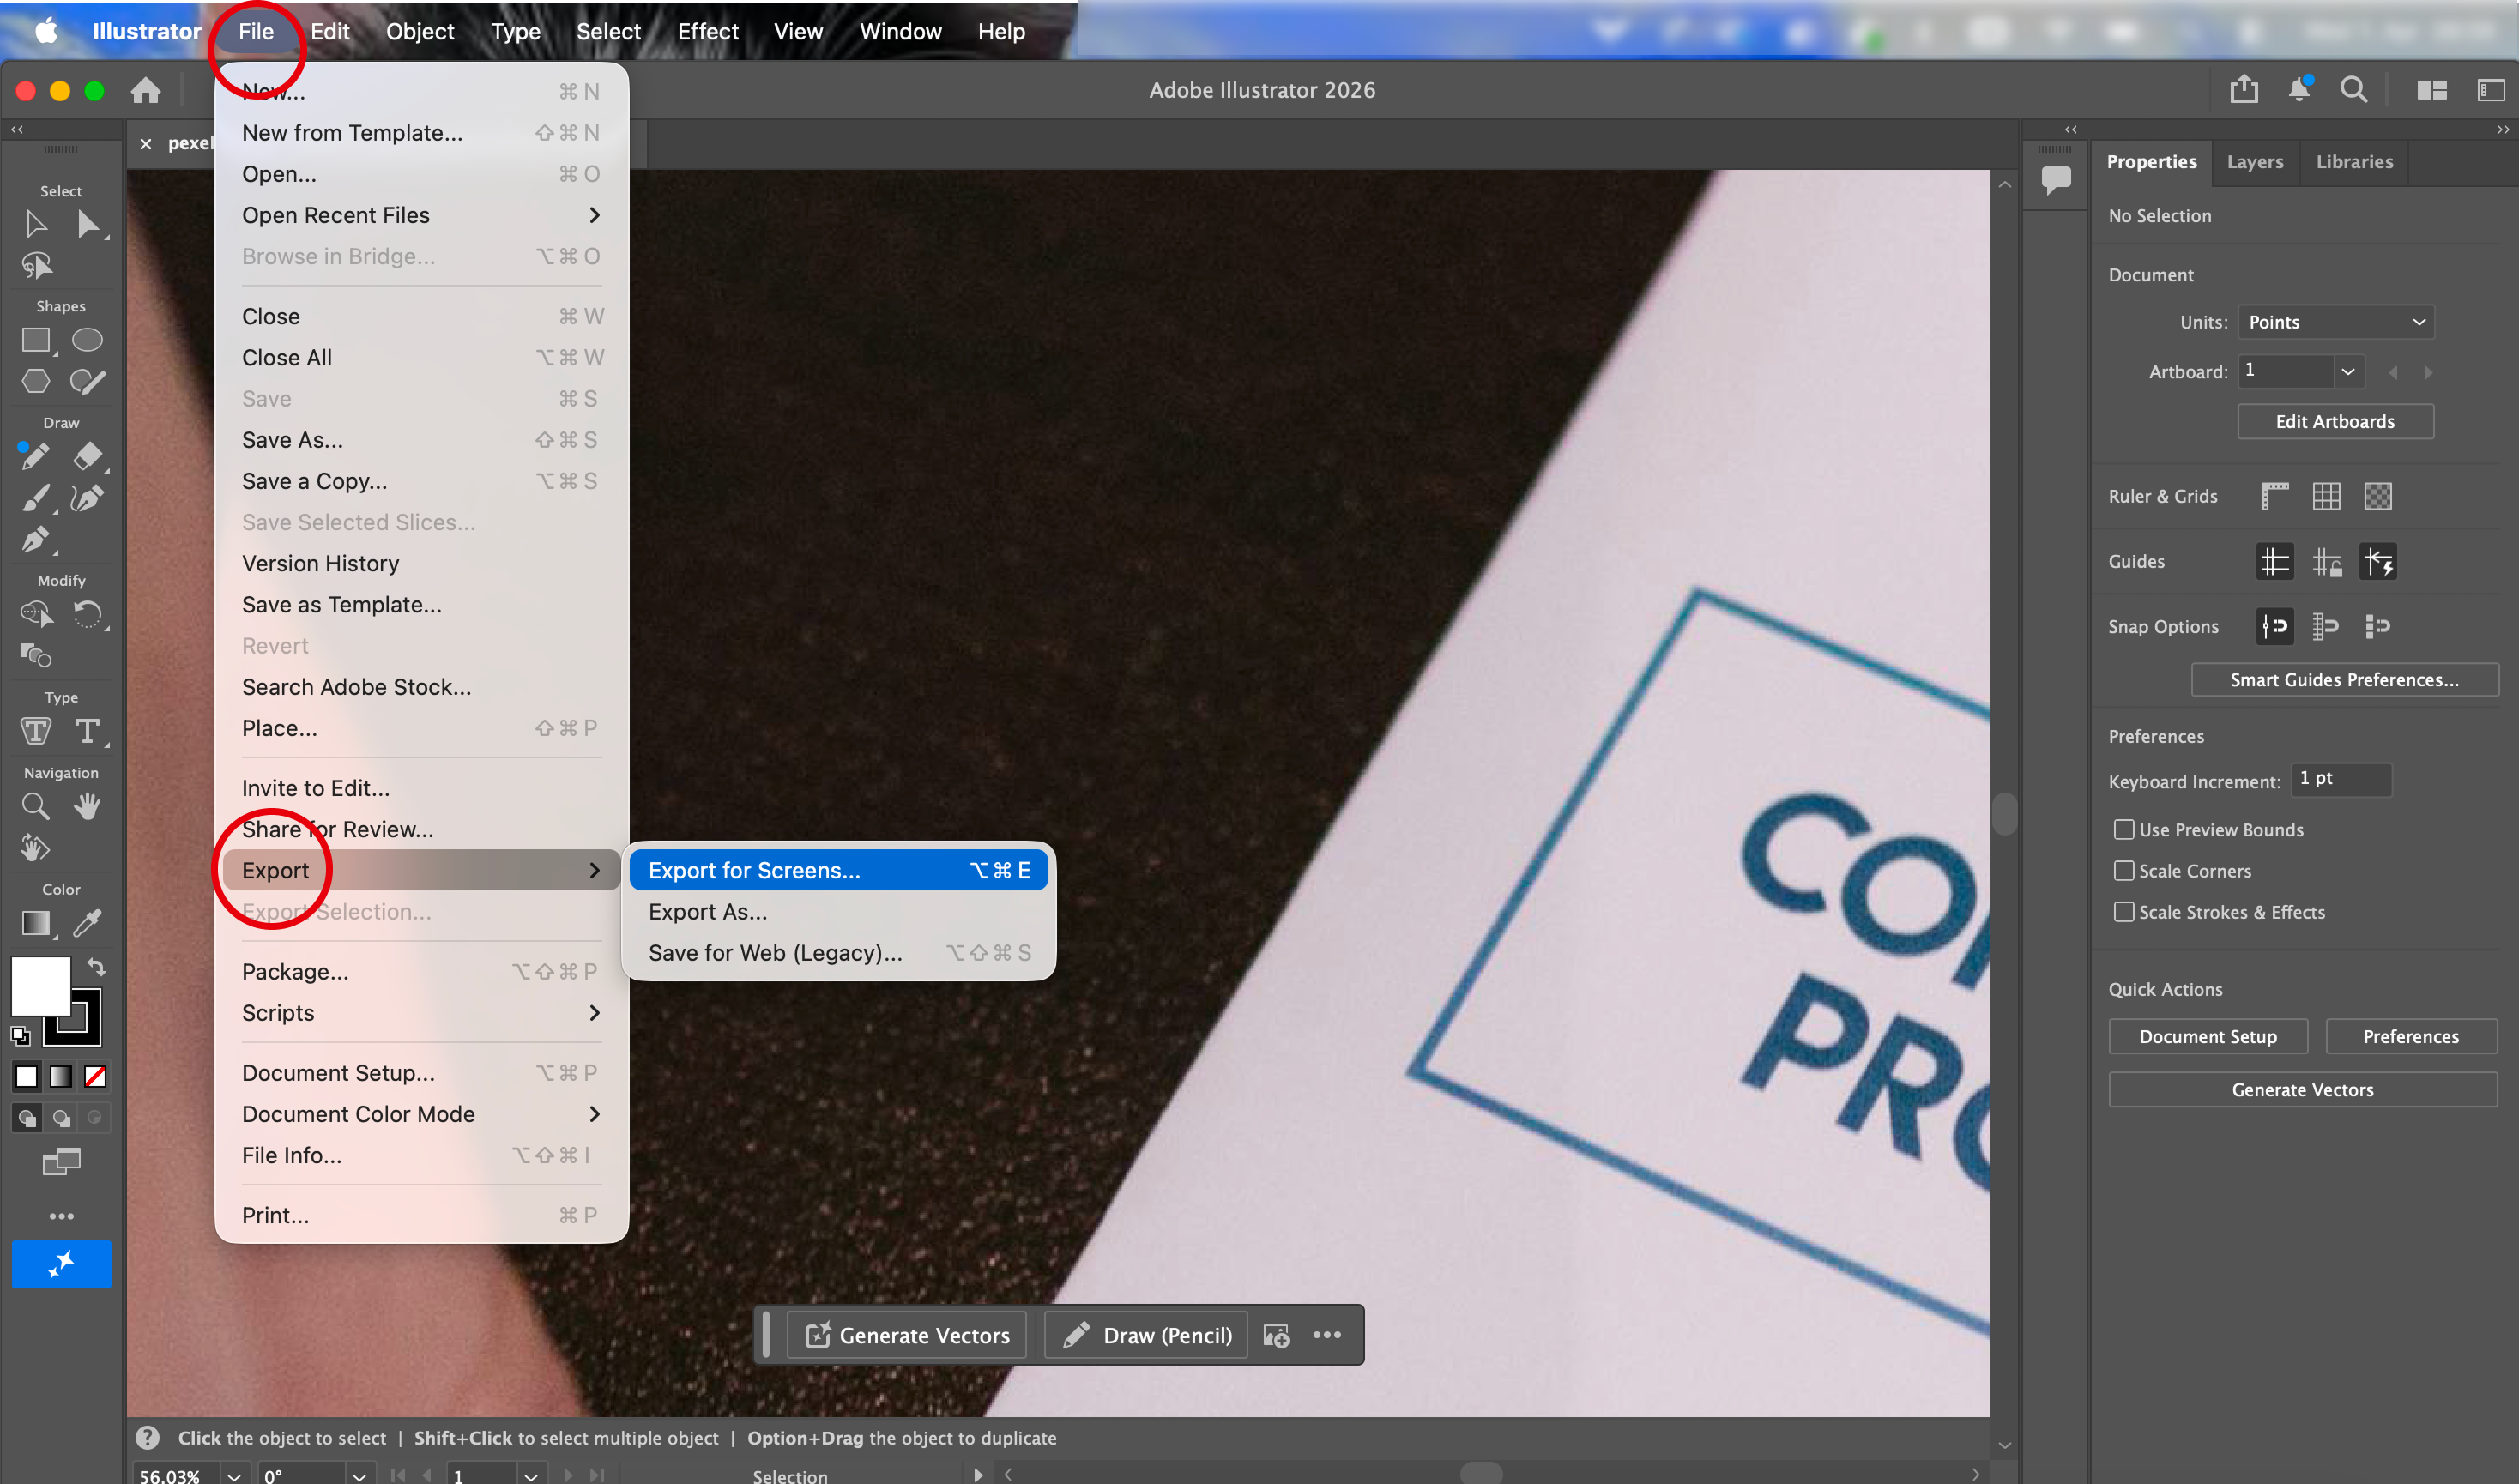This screenshot has height=1484, width=2519.
Task: Expand the Scripts submenu
Action: (x=422, y=1012)
